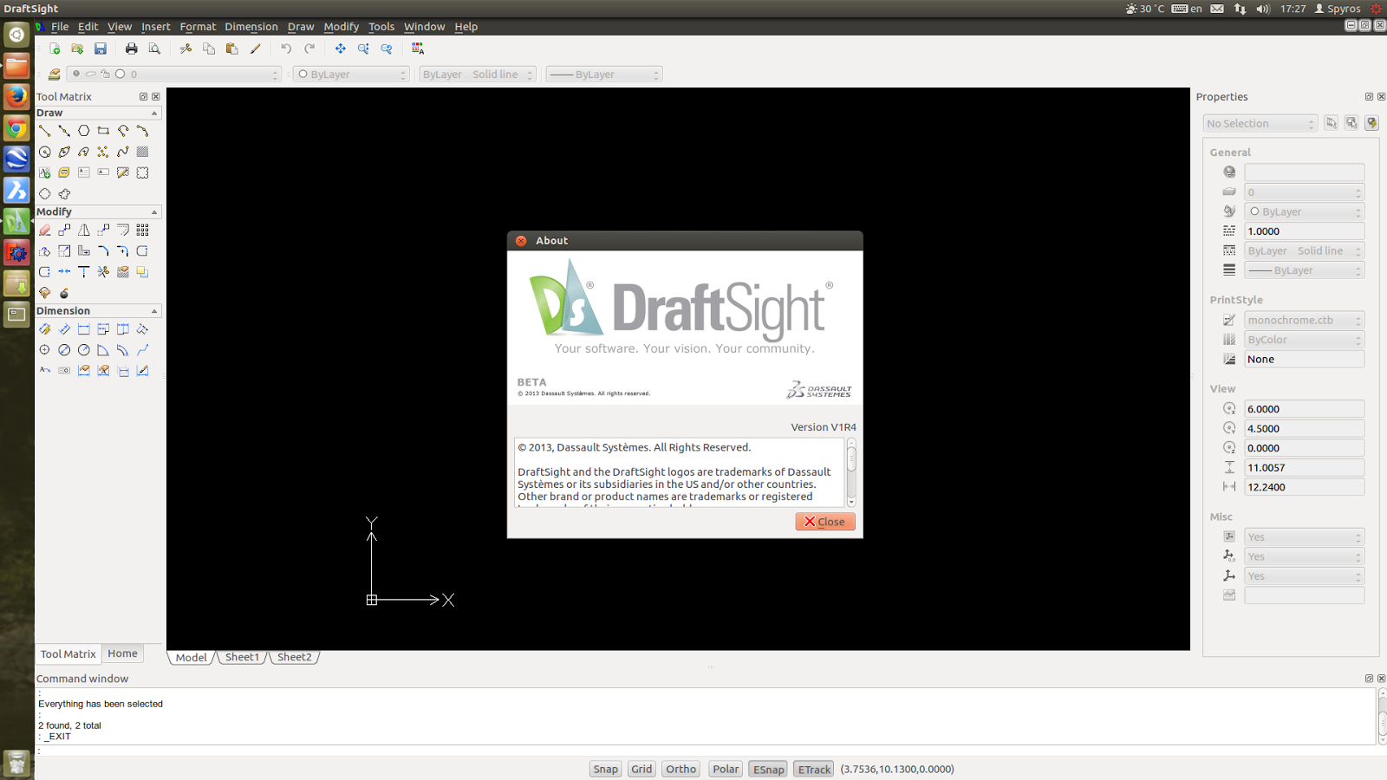Viewport: 1387px width, 780px height.
Task: Click the About dialog text scrollbar
Action: 851,472
